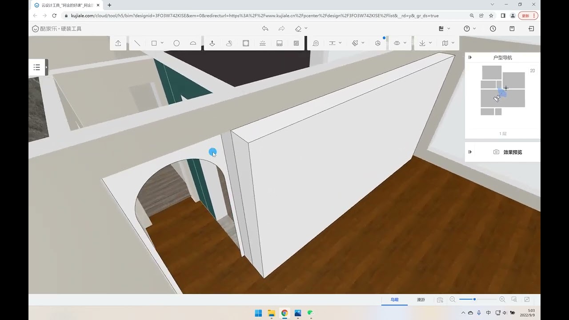The height and width of the screenshot is (320, 569).
Task: Click the 效果预览 label
Action: point(513,152)
